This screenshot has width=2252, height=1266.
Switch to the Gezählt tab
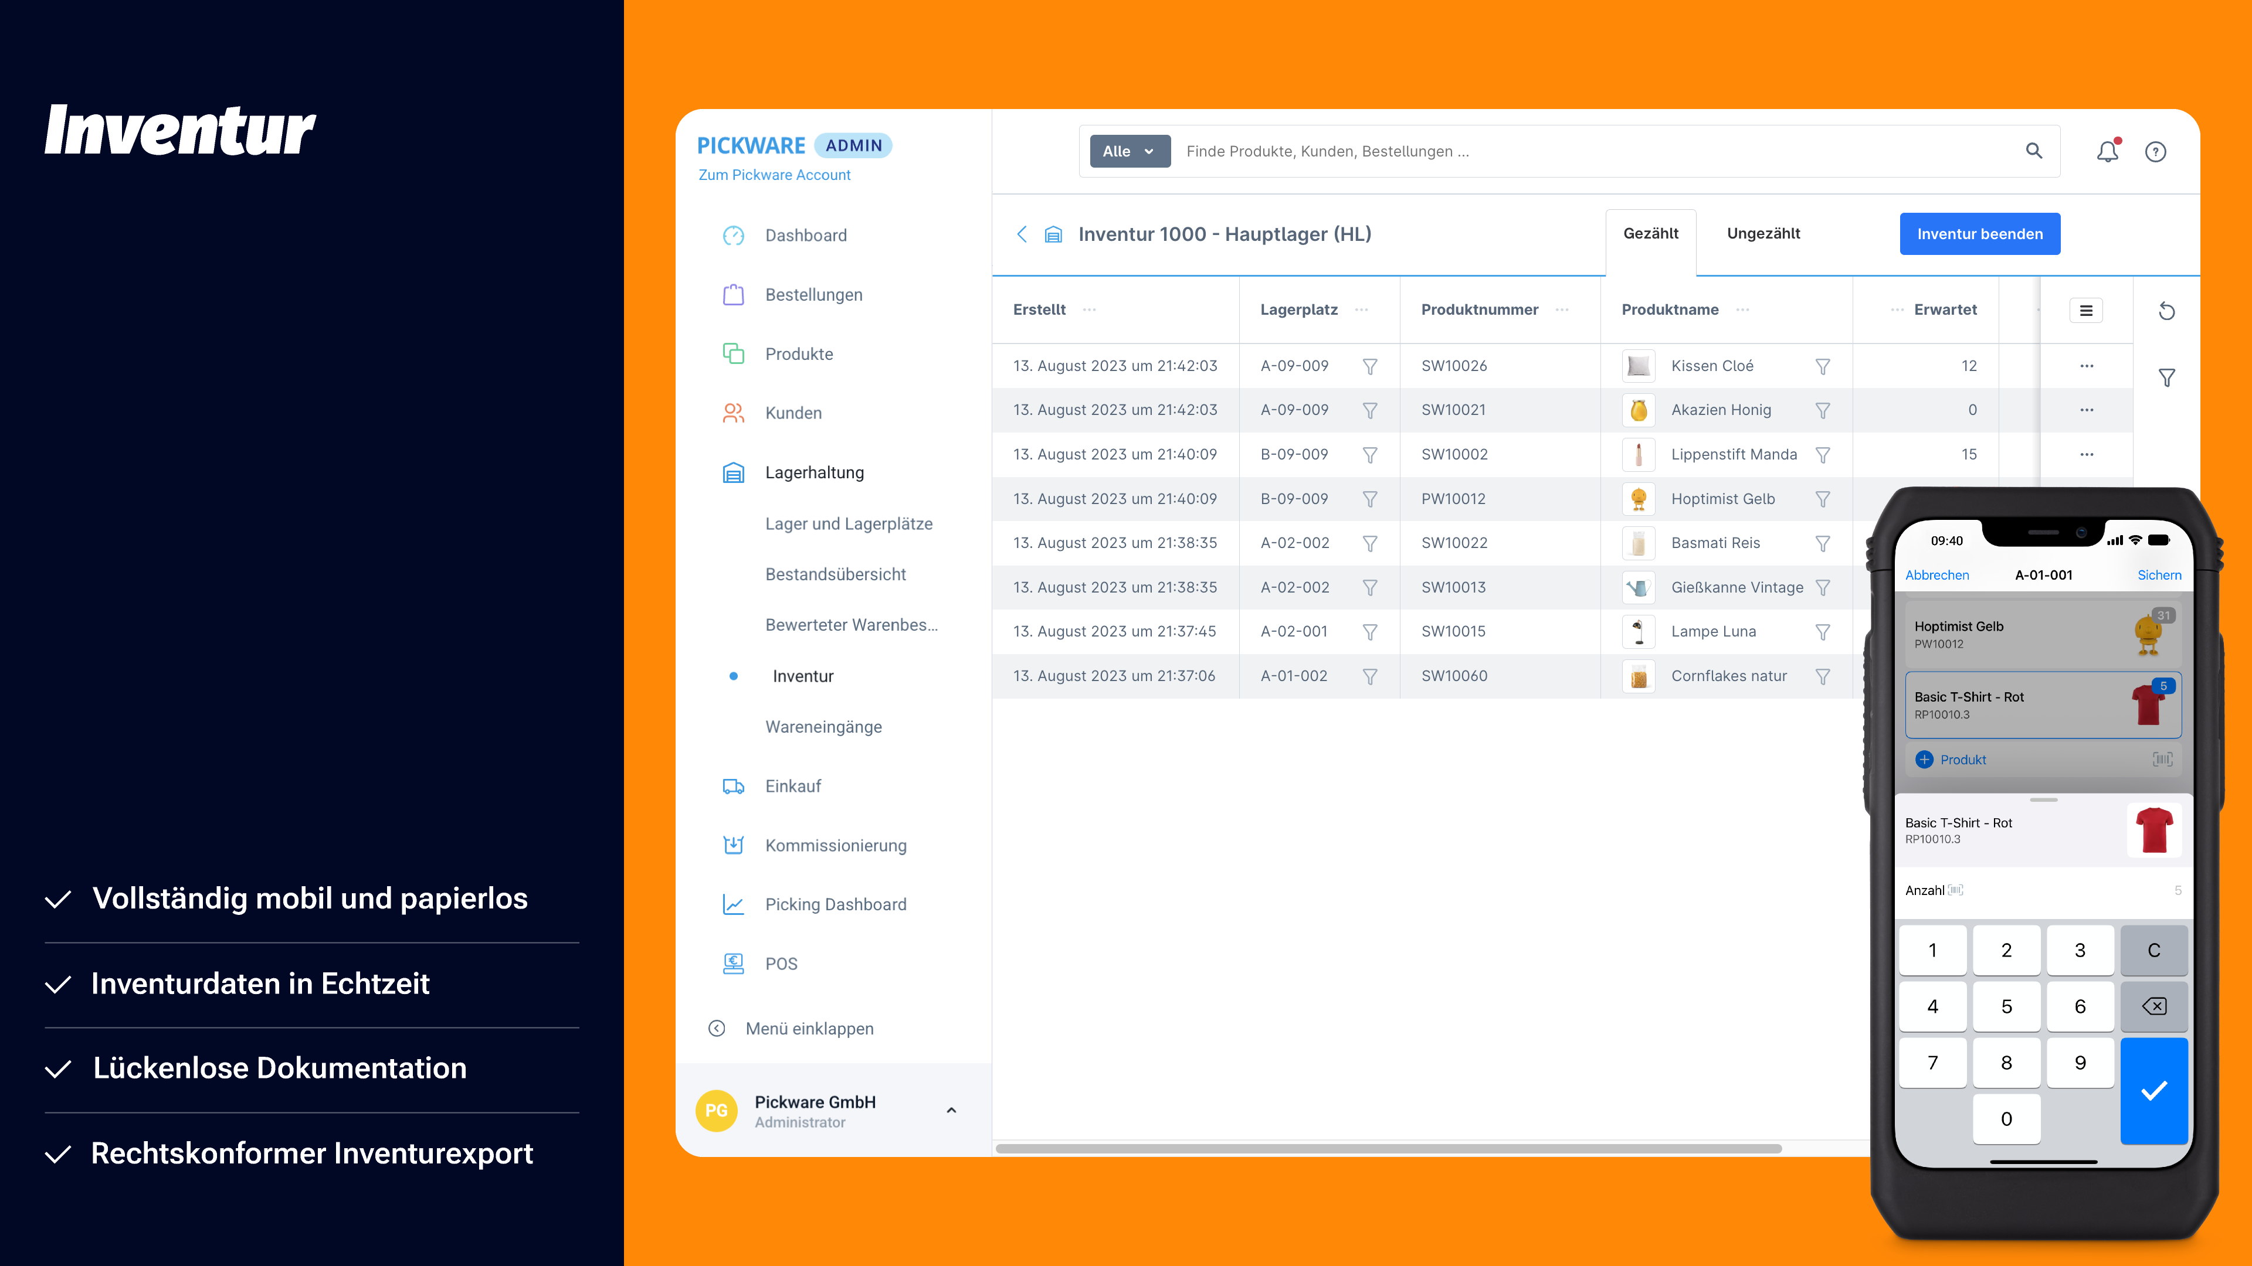pos(1650,234)
